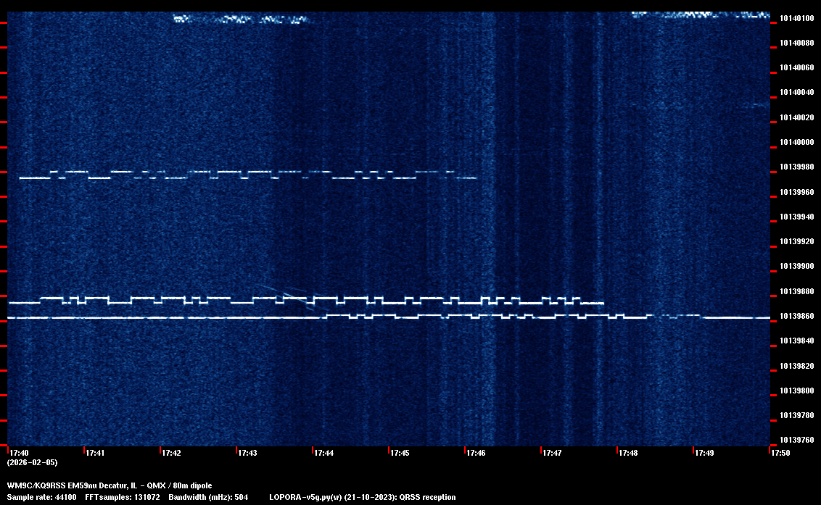Select the 17:45 time marker

pyautogui.click(x=400, y=454)
